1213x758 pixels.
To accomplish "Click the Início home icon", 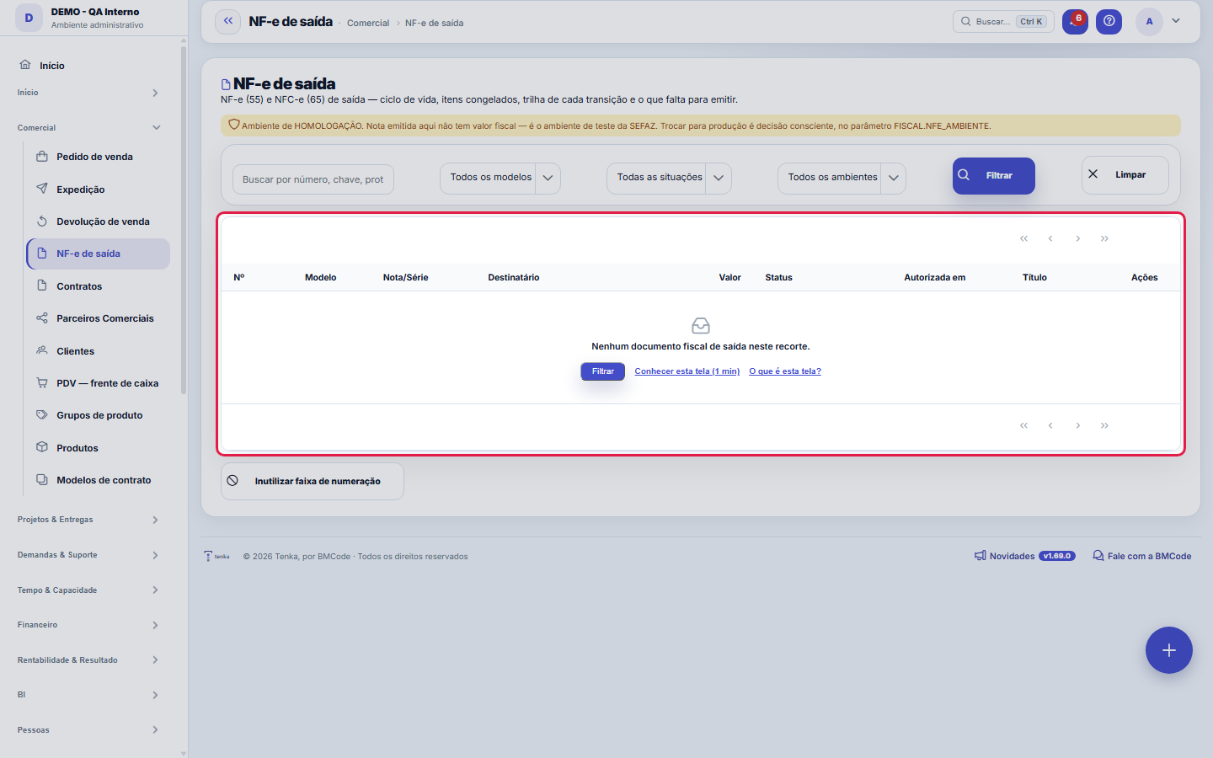I will [25, 65].
